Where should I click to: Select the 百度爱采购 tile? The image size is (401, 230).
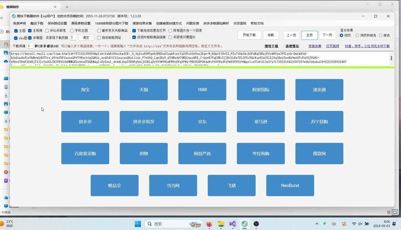click(85, 154)
